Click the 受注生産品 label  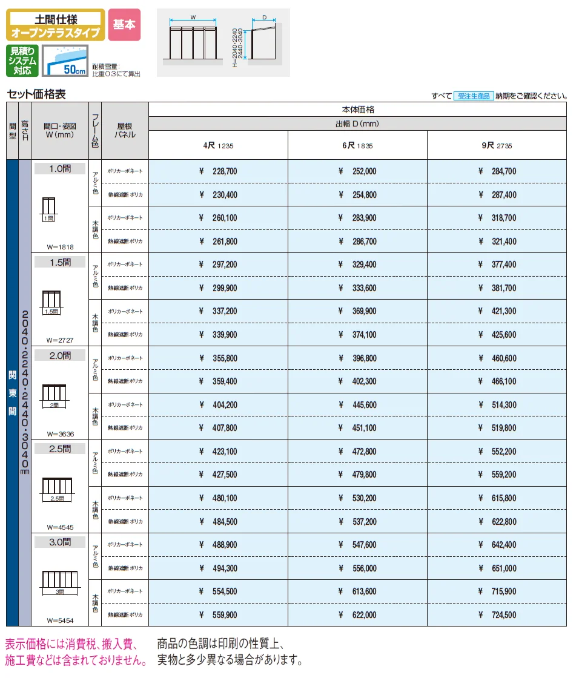tap(474, 96)
